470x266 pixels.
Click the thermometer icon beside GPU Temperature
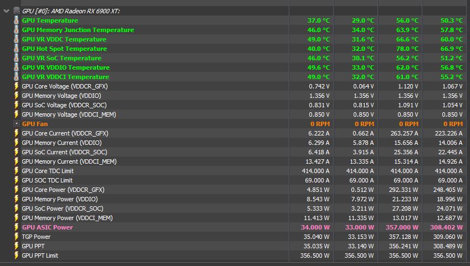pyautogui.click(x=16, y=20)
